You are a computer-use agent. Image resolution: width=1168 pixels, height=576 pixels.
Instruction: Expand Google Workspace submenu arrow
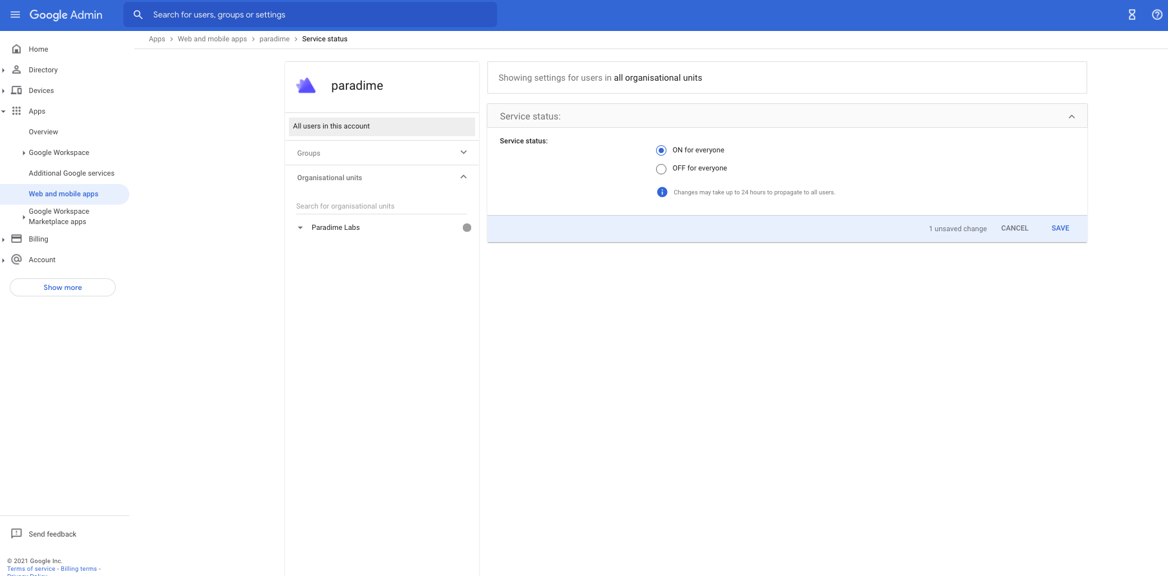click(24, 153)
